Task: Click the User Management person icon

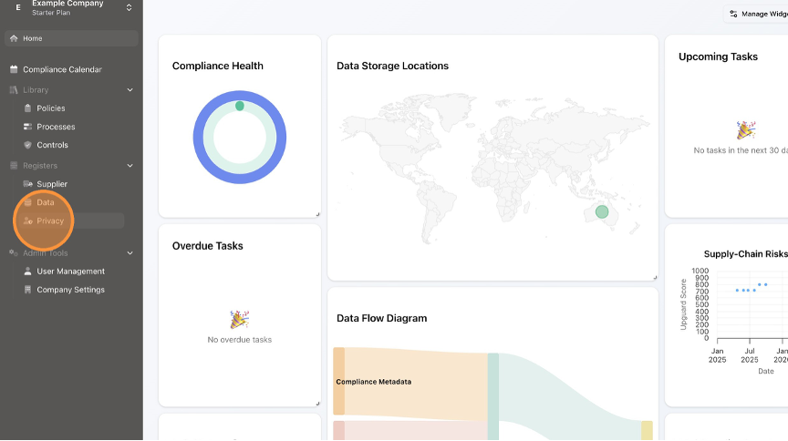Action: (27, 272)
